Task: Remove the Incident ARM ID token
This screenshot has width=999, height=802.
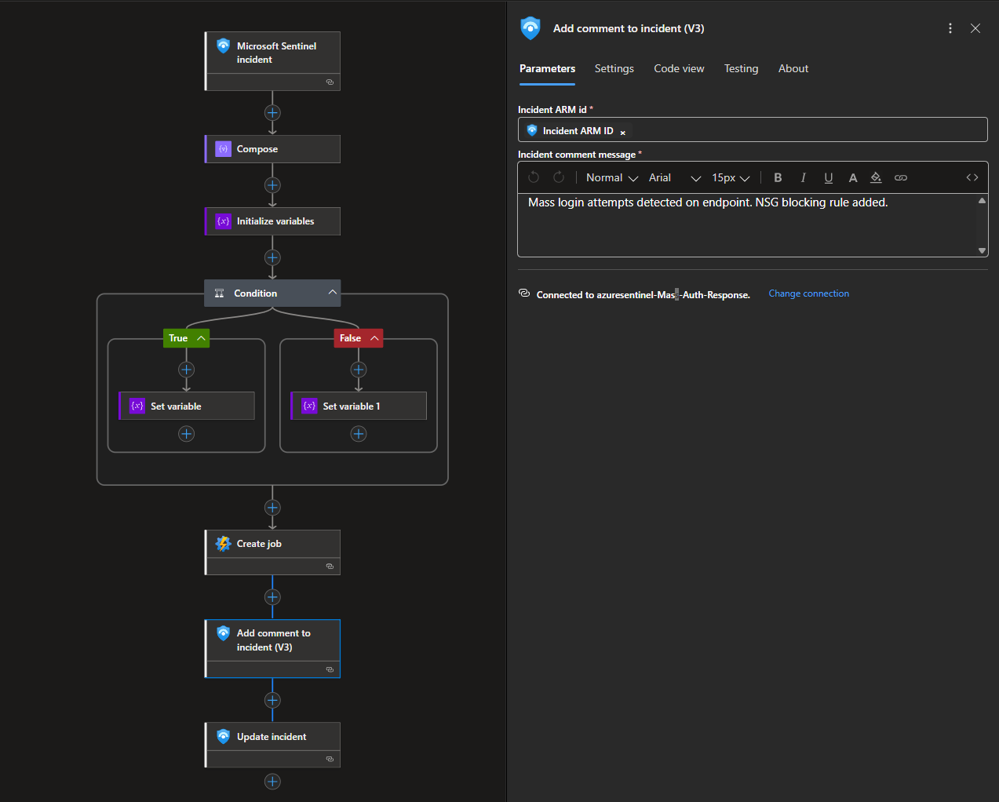Action: tap(623, 133)
